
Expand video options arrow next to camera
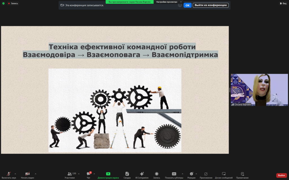click(x=36, y=174)
